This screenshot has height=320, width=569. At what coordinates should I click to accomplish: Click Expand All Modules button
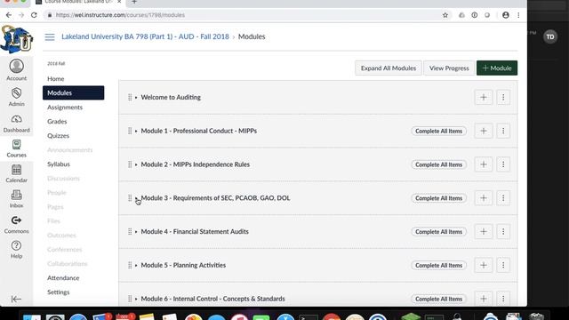pos(389,68)
